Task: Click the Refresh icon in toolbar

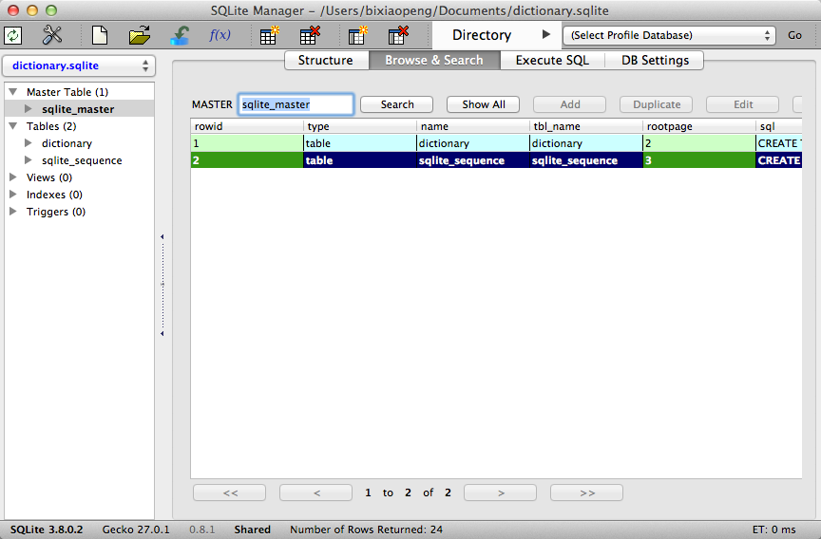Action: [12, 35]
